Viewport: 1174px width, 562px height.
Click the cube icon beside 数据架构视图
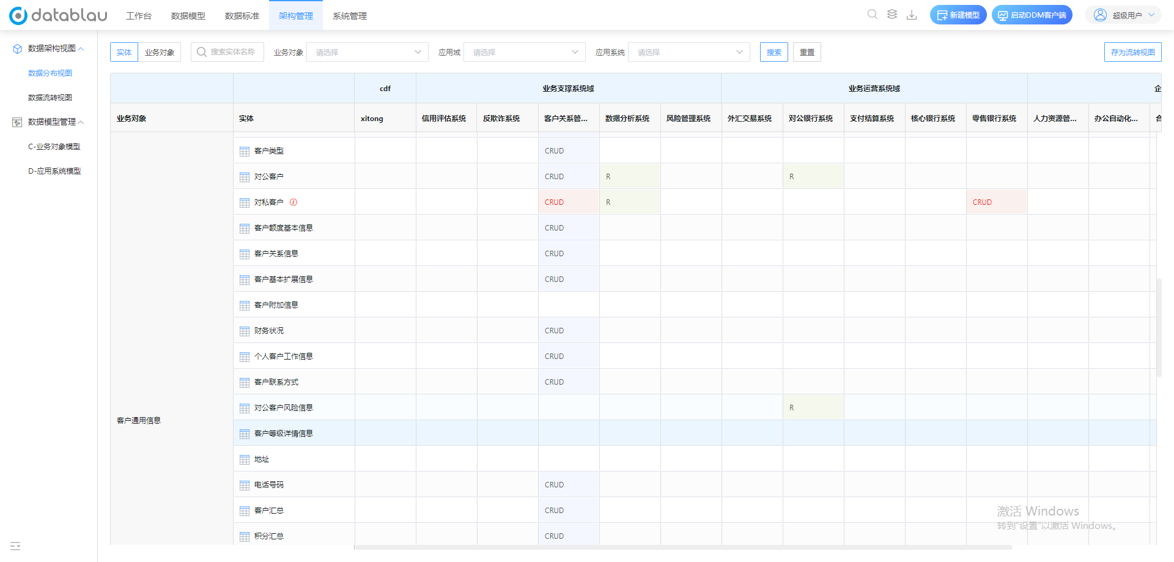coord(17,48)
